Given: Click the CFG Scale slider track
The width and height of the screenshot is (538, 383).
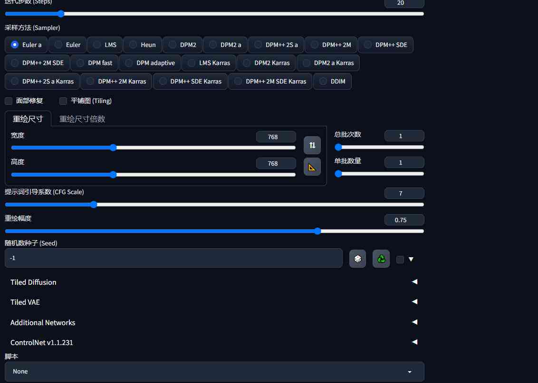Looking at the screenshot, I should point(214,205).
